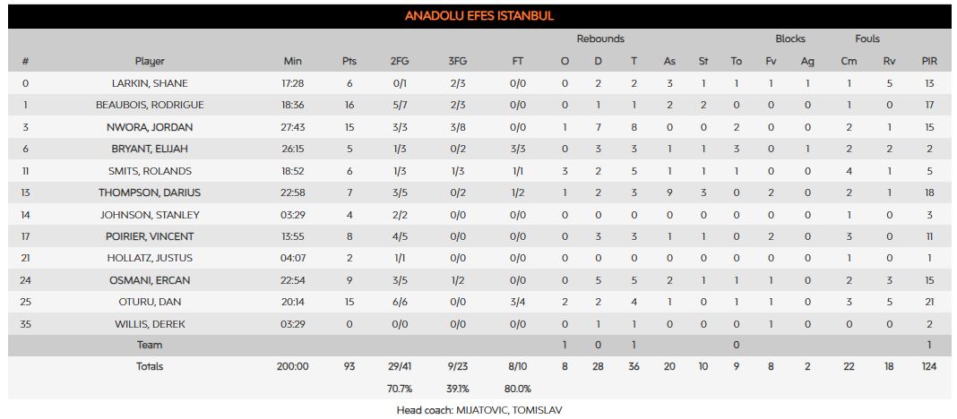
Task: Click the OSMANI, ERCAN player name
Action: point(150,280)
